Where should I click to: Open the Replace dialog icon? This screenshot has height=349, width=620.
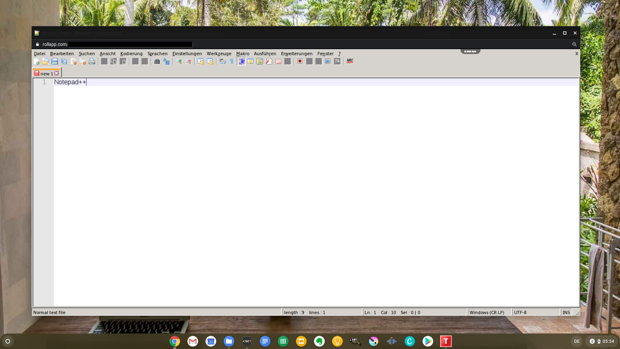click(x=166, y=61)
